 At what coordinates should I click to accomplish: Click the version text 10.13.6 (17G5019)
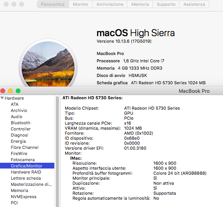[x=133, y=41]
